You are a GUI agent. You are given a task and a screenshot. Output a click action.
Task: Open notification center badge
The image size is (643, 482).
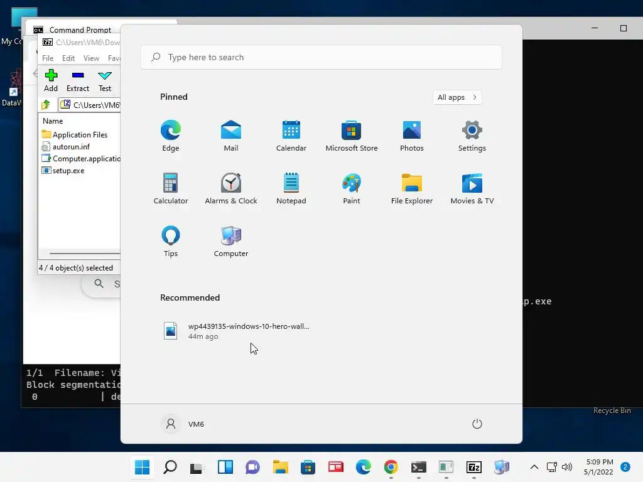point(625,467)
